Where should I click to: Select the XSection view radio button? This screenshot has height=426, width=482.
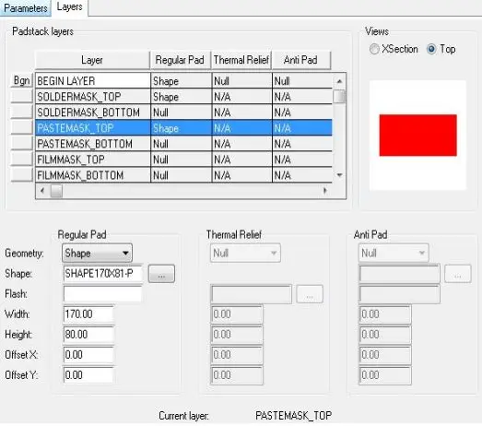(x=374, y=49)
